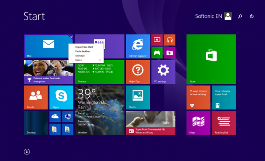Open the Softonic EN user account

click(x=213, y=16)
